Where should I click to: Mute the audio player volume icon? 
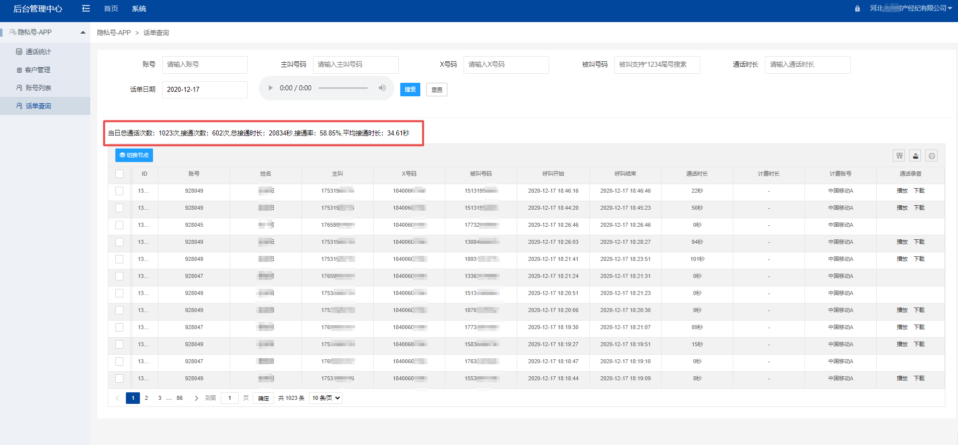[382, 88]
